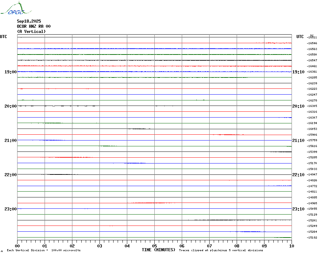Click the DC offset value -16285

[x=312, y=77]
